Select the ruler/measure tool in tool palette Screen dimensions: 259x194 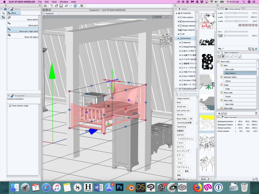3,13
